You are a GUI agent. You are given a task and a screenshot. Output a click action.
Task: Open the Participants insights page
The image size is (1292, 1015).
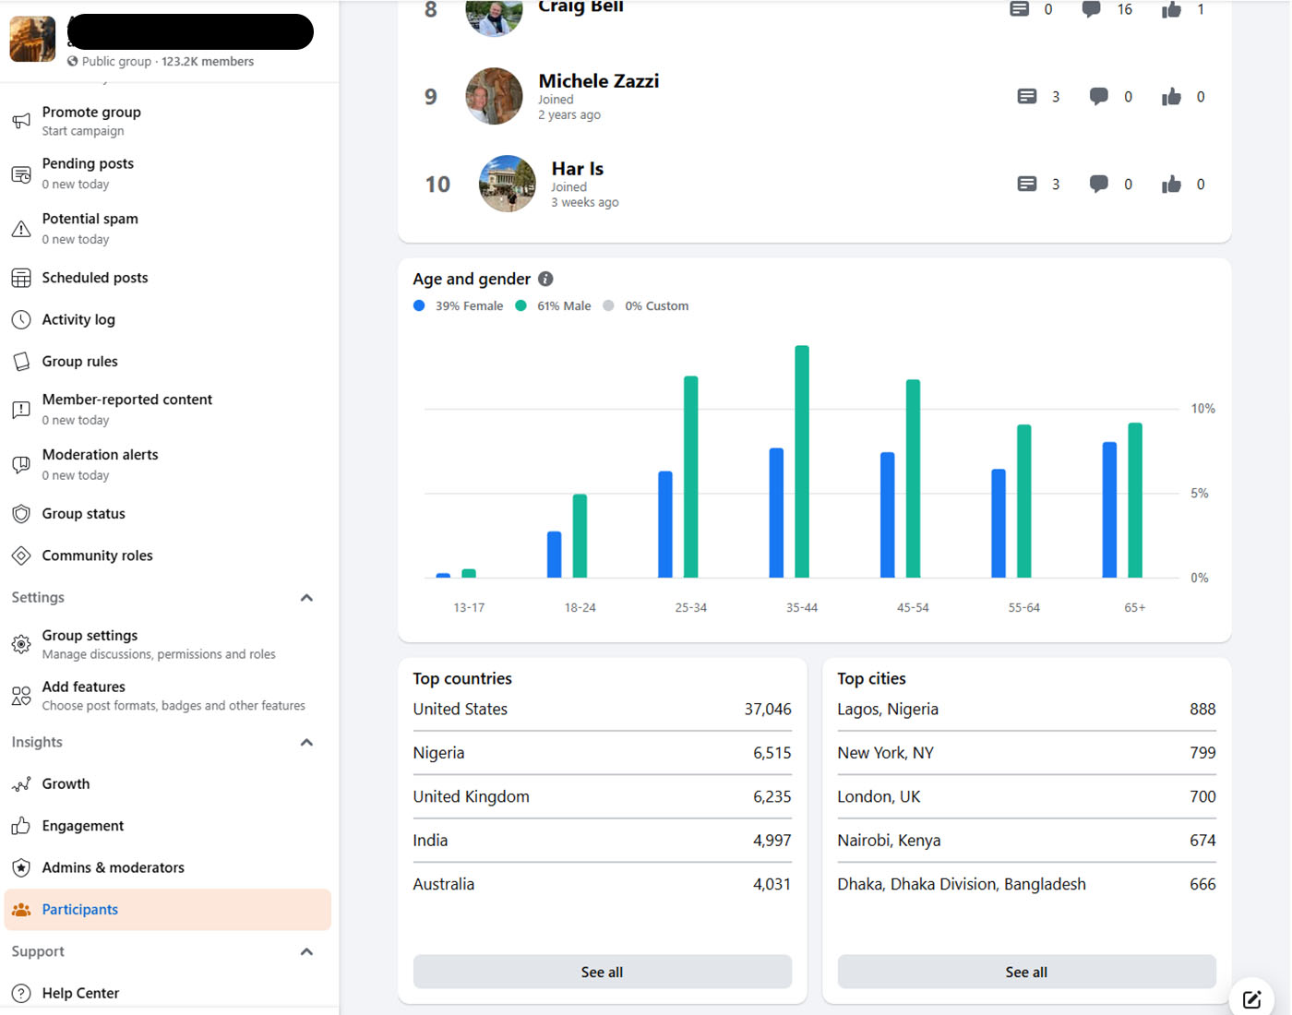(80, 910)
